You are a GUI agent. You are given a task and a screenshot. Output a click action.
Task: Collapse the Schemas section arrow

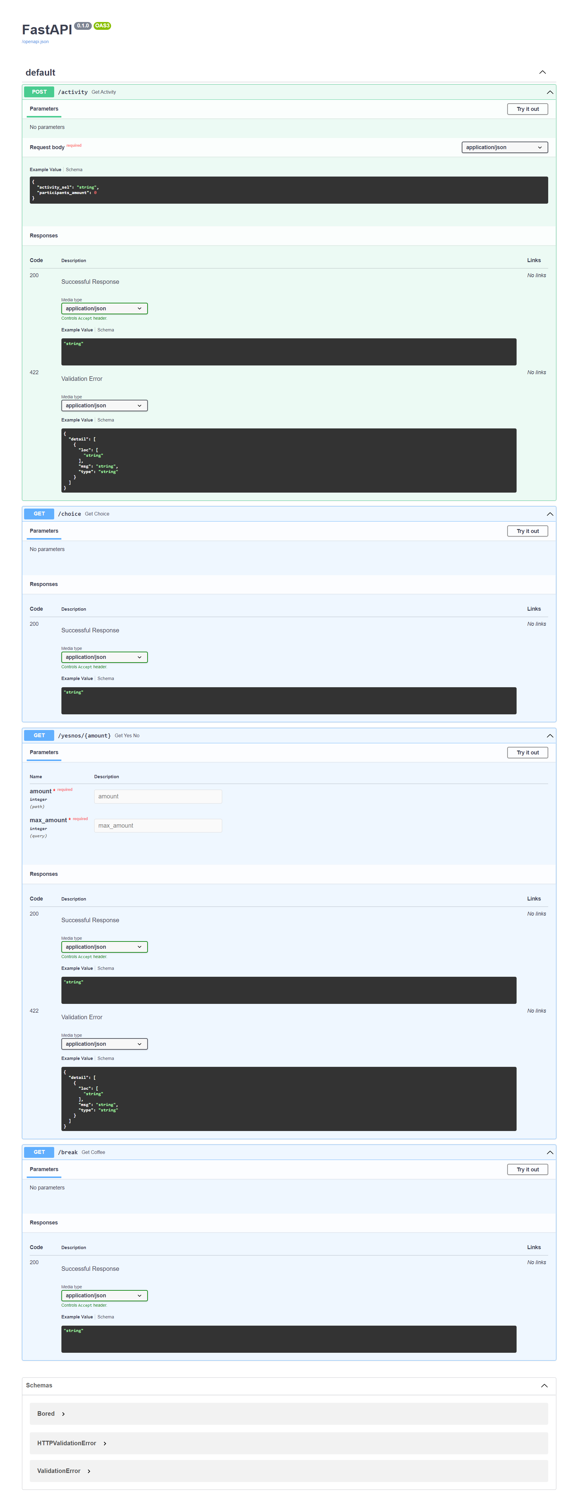[544, 1385]
